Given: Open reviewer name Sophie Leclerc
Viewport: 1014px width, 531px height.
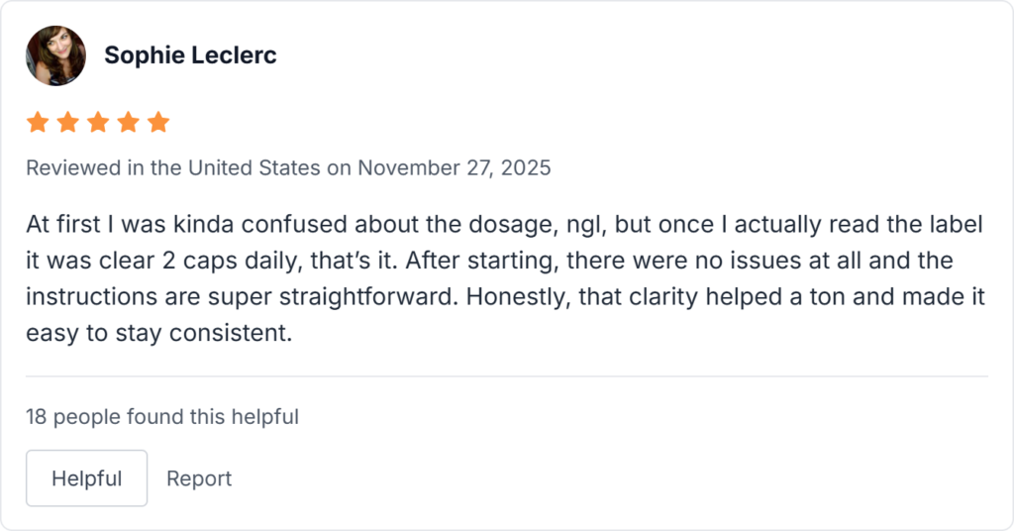Looking at the screenshot, I should pyautogui.click(x=190, y=55).
